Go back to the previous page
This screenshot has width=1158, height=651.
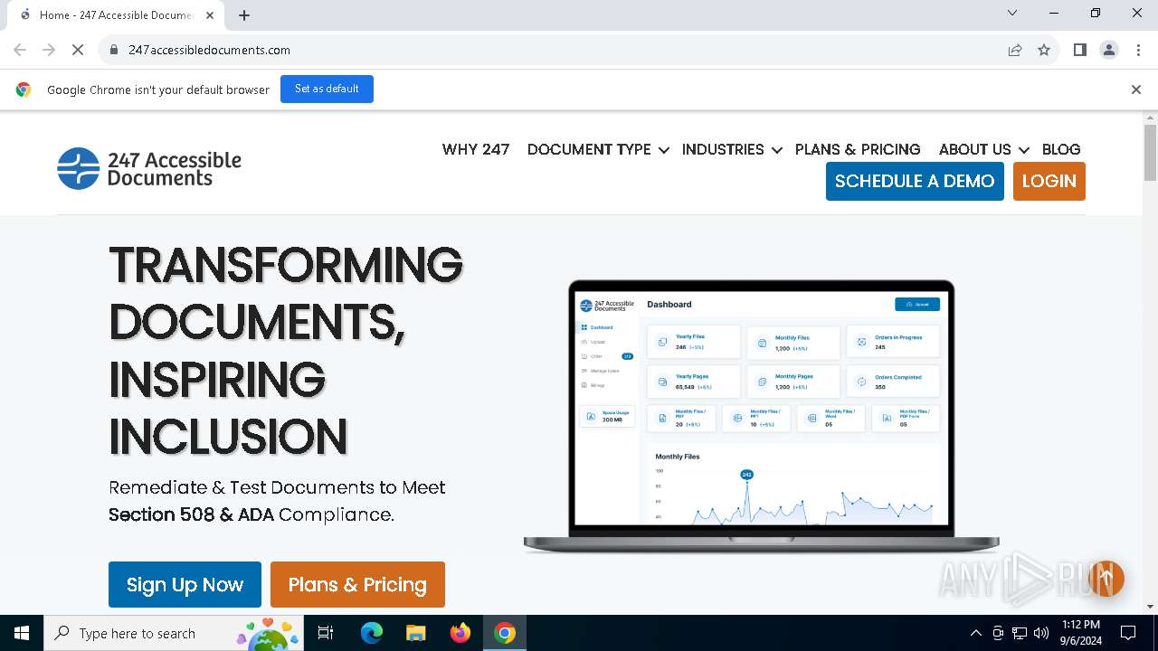click(20, 50)
